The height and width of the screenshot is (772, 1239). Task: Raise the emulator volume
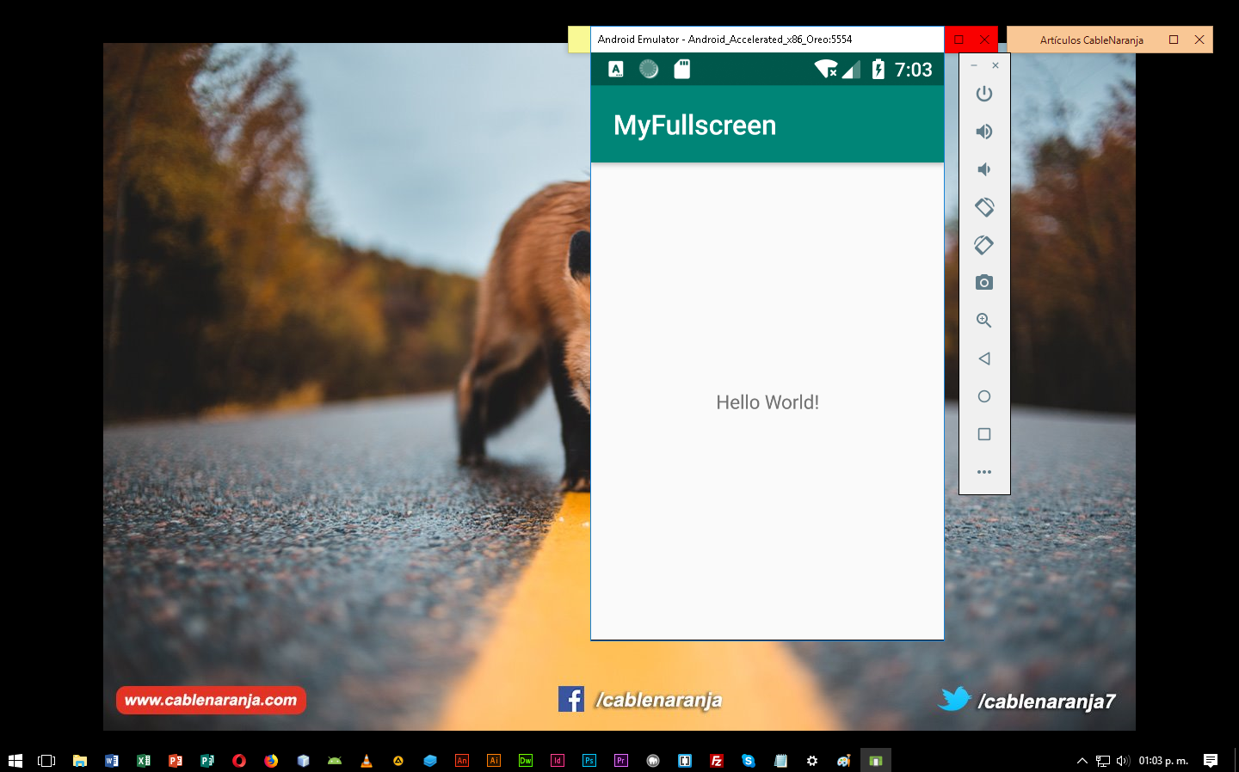[984, 132]
